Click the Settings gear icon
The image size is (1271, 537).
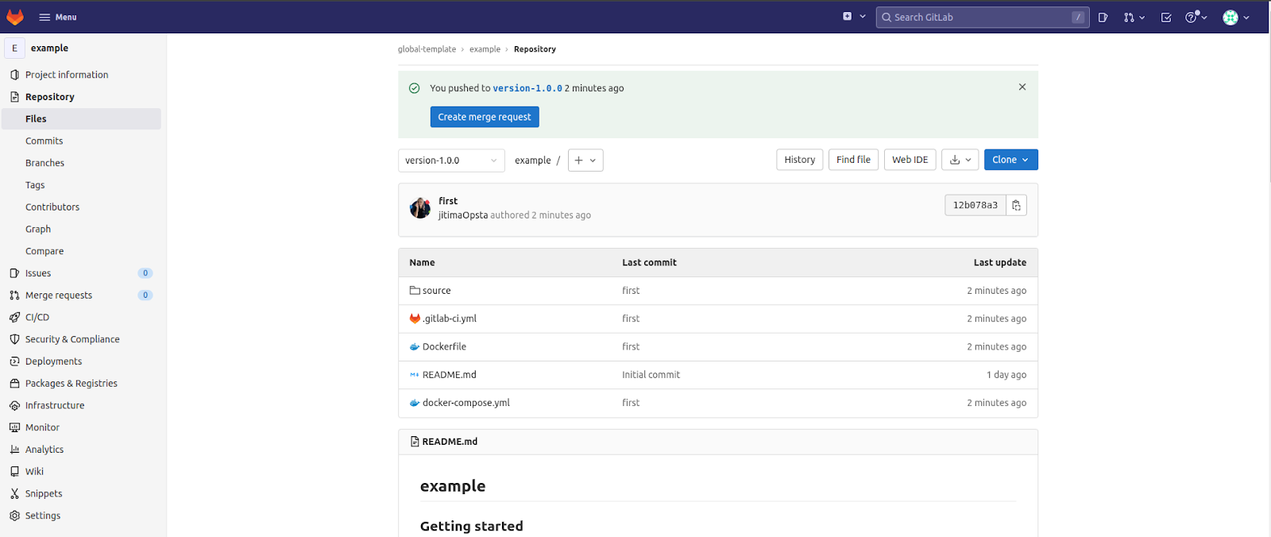point(14,516)
